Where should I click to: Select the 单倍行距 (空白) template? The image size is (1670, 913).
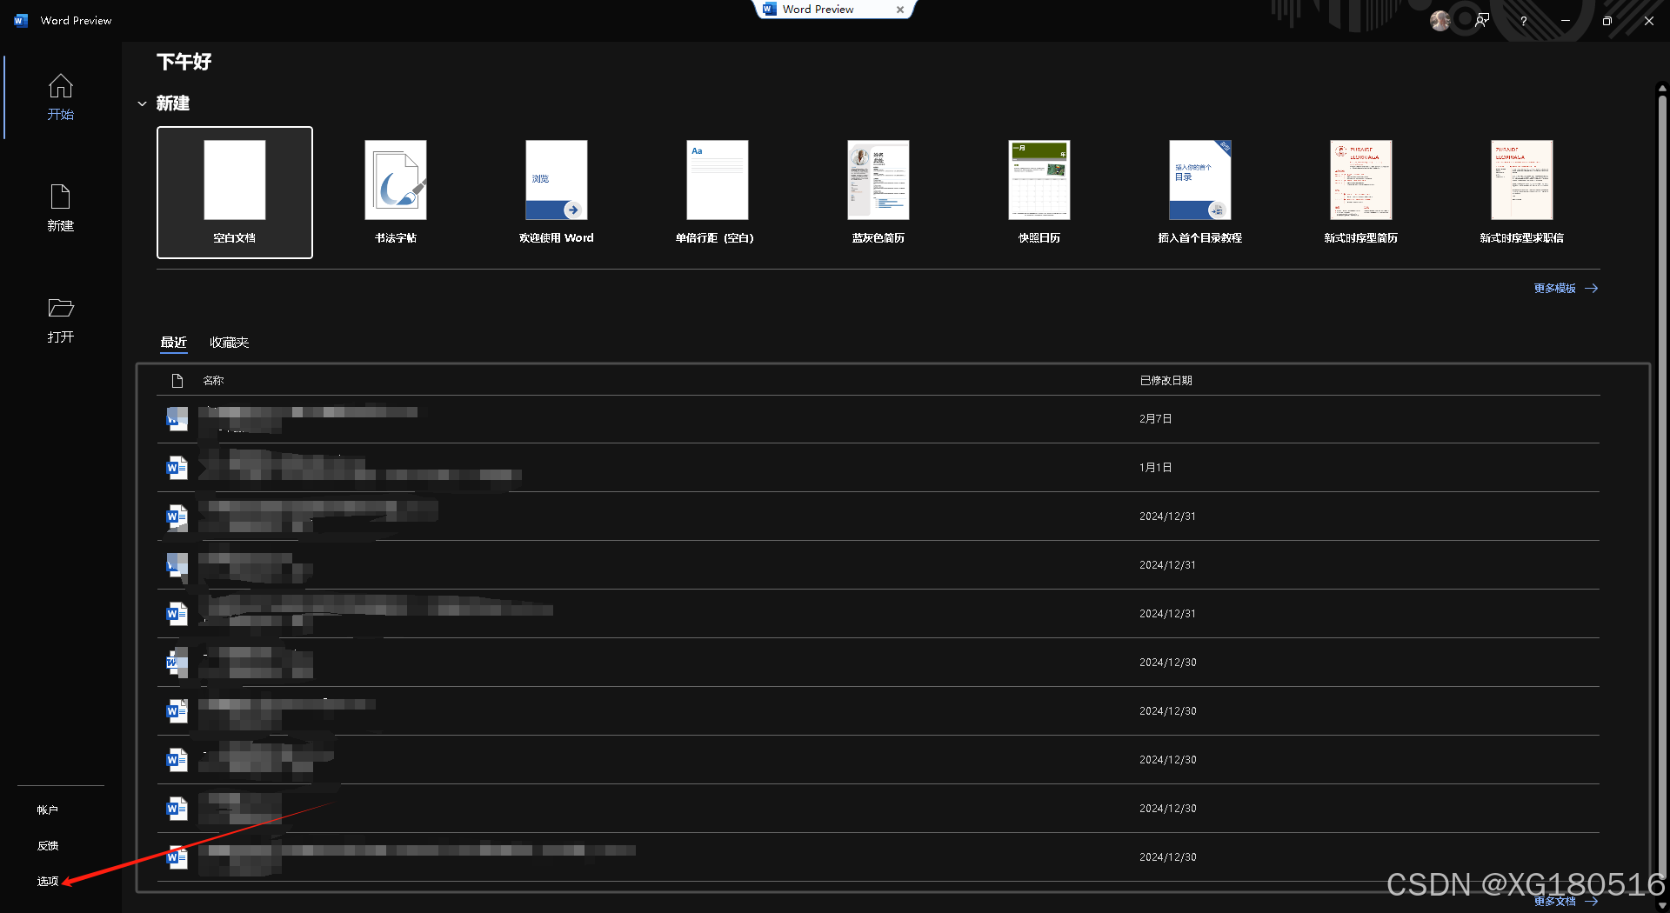[718, 192]
